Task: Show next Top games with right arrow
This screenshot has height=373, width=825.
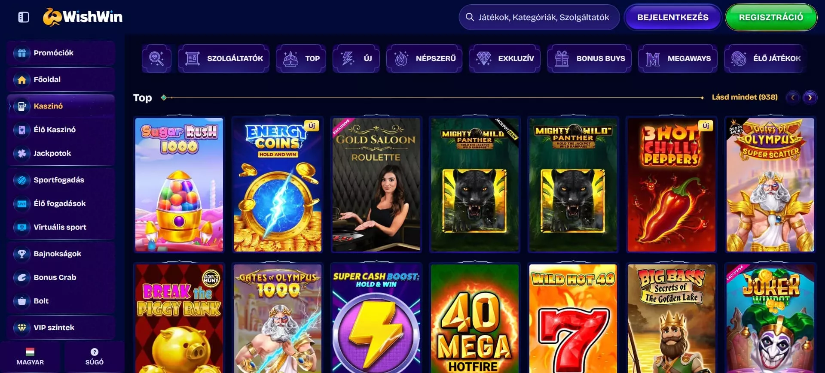Action: pos(810,97)
